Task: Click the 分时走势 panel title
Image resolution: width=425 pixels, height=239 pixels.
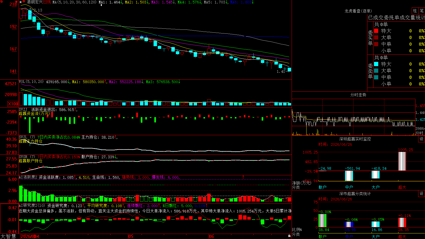Action: click(358, 95)
